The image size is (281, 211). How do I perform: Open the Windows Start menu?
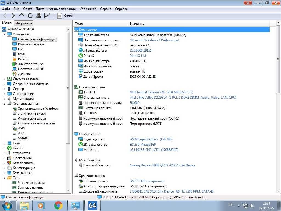7,206
